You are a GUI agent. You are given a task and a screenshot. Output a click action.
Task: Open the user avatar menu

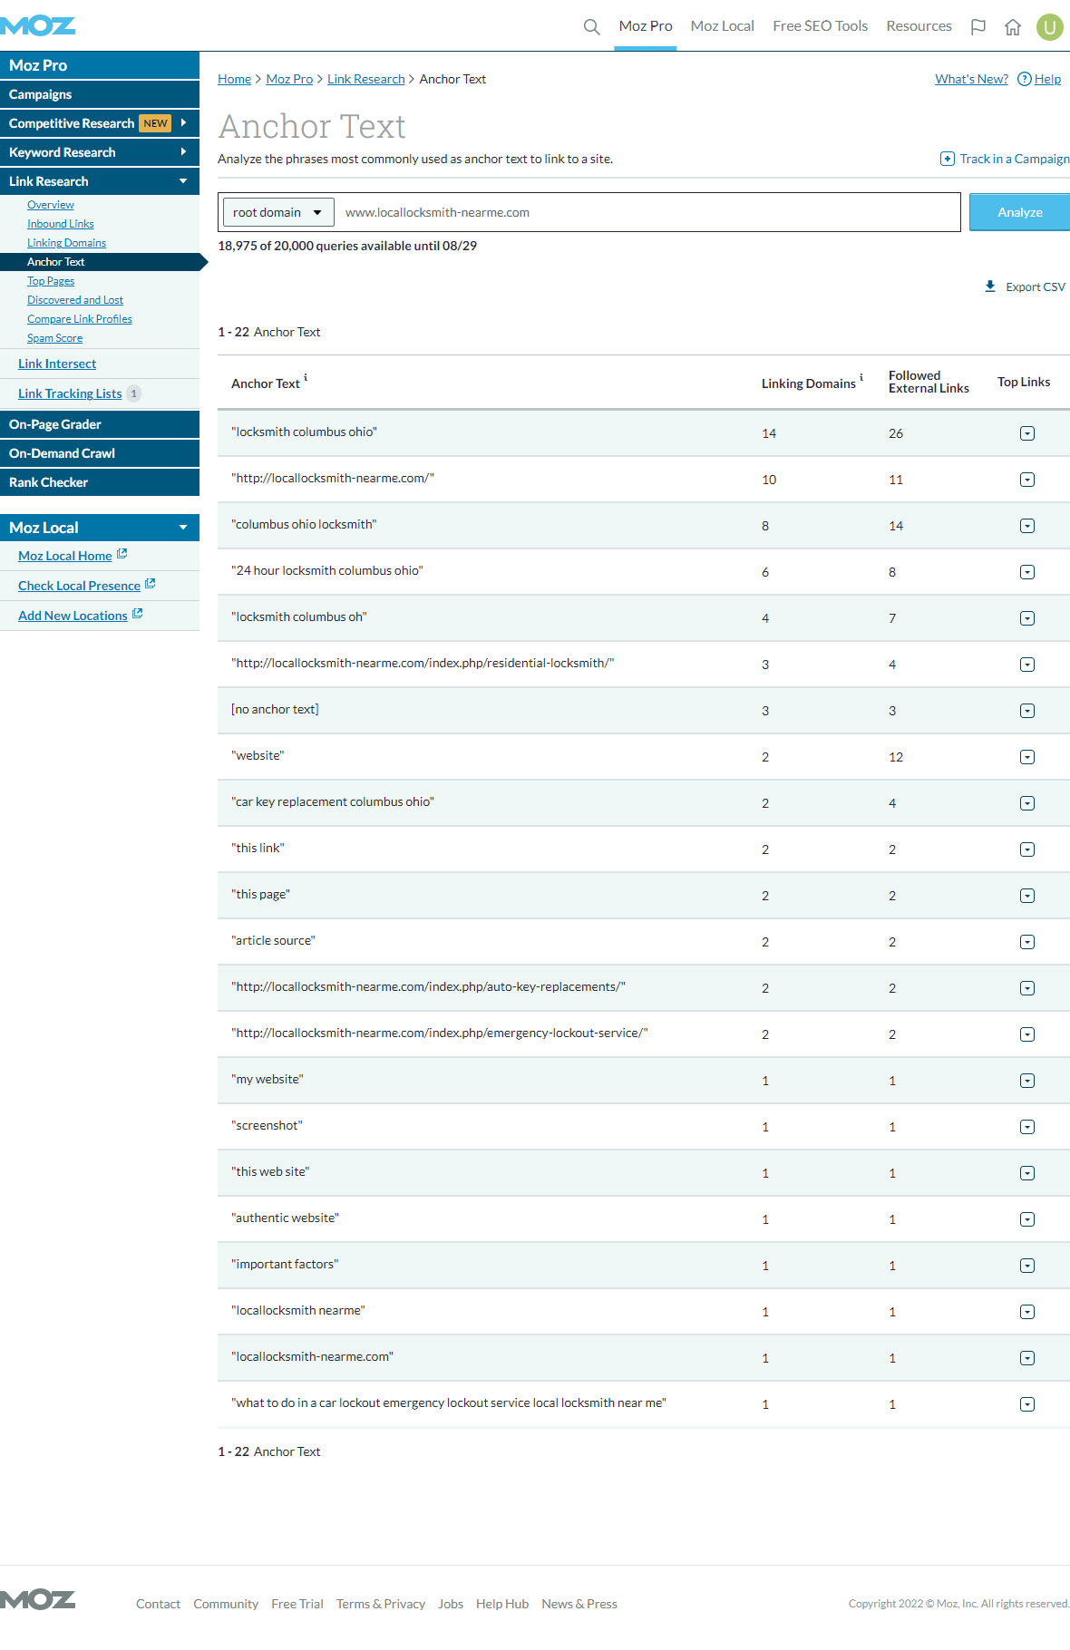click(x=1050, y=27)
